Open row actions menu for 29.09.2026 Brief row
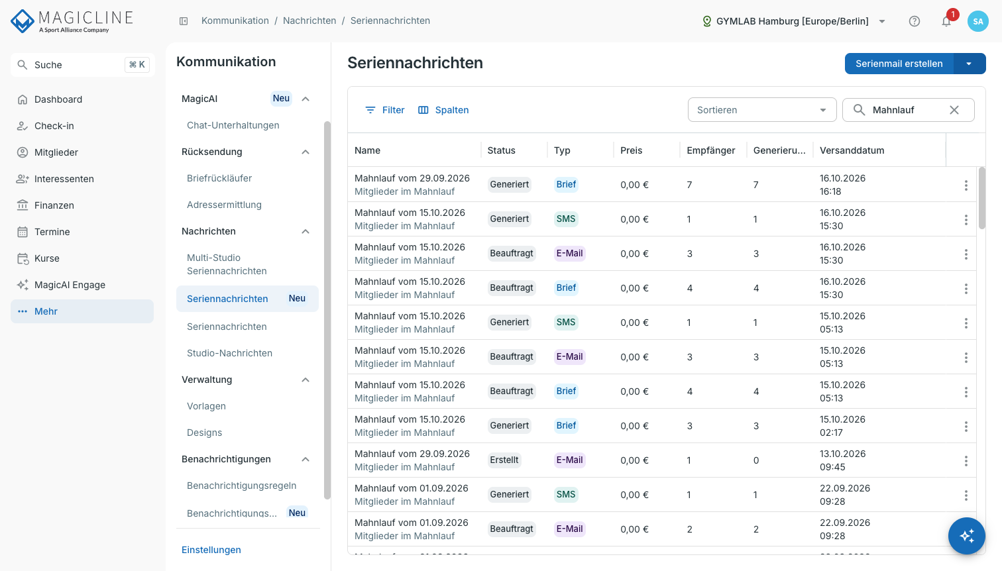This screenshot has height=571, width=1002. [966, 185]
